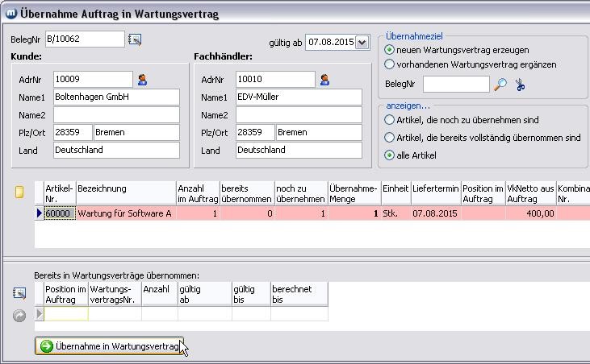590x364 pixels.
Task: Select the row for 'Wartung für Software A'
Action: 123,213
